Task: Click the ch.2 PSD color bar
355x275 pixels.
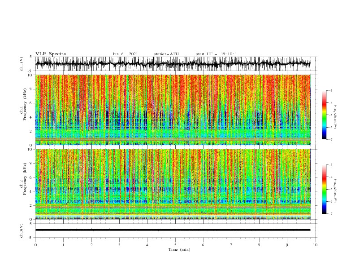Action: point(324,189)
